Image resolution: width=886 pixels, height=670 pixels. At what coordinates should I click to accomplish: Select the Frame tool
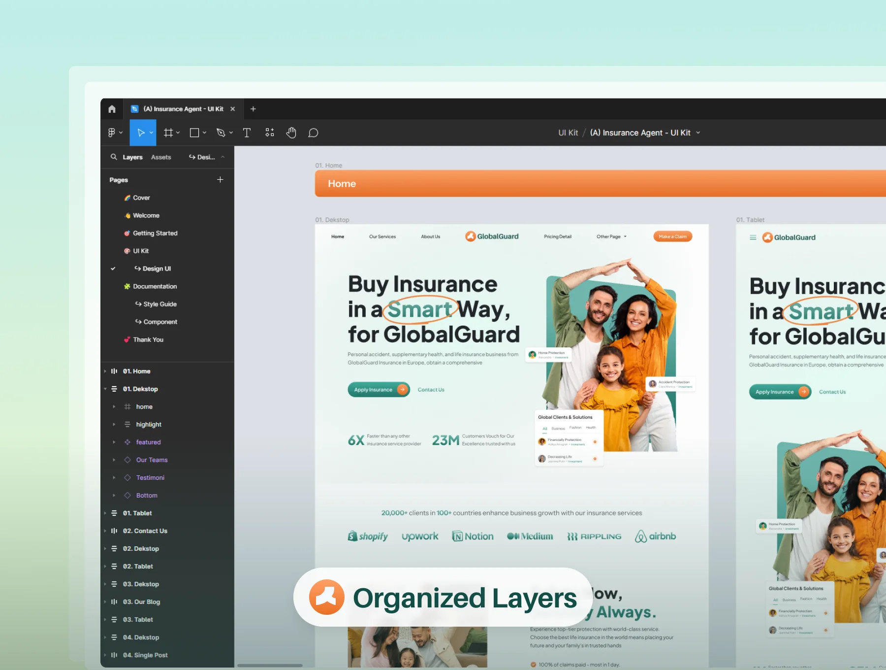pyautogui.click(x=168, y=133)
